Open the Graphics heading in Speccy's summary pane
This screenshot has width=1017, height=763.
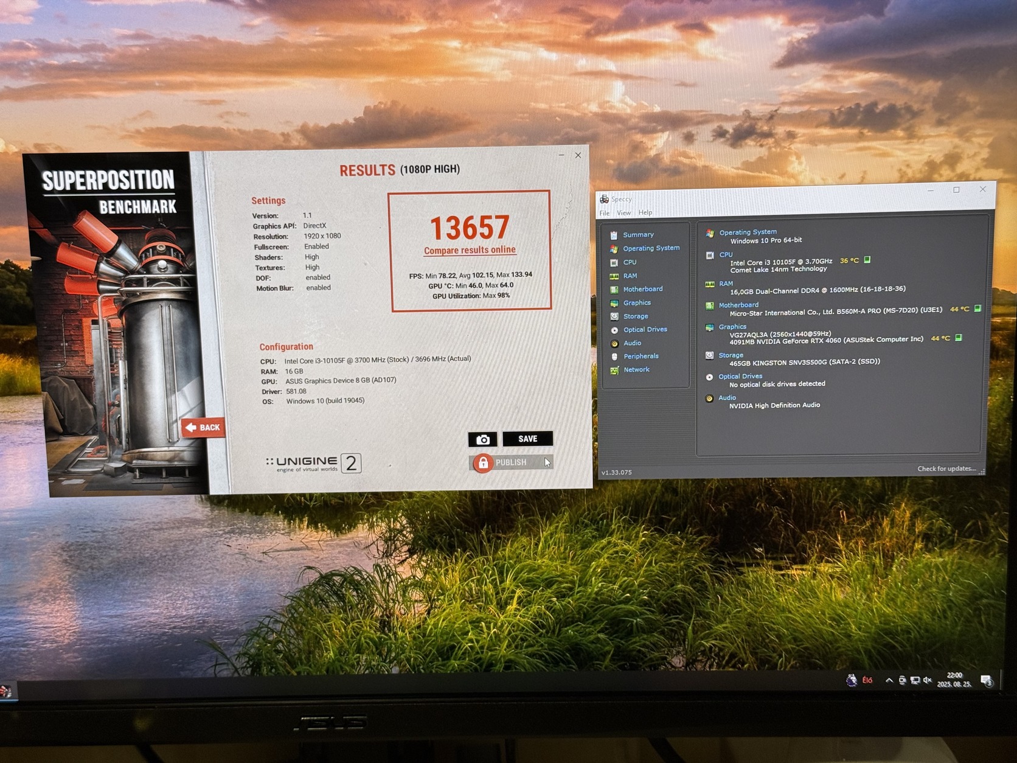pos(732,327)
